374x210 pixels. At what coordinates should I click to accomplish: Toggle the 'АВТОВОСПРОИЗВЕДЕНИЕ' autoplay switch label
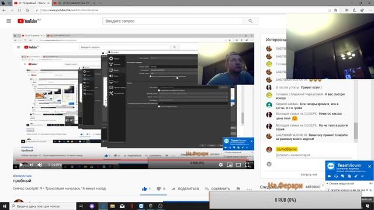313,187
